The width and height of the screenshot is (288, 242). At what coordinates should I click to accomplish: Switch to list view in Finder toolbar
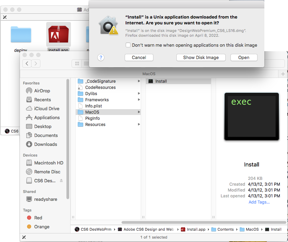click(x=86, y=64)
